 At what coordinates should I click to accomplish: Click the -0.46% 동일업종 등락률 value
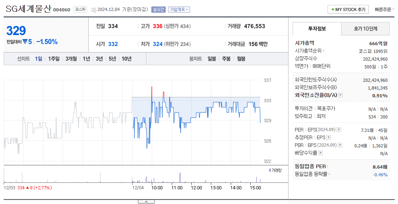coord(380,175)
